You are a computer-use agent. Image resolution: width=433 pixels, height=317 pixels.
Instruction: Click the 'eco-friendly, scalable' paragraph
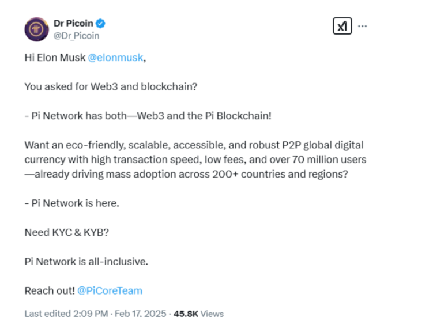[x=195, y=160]
